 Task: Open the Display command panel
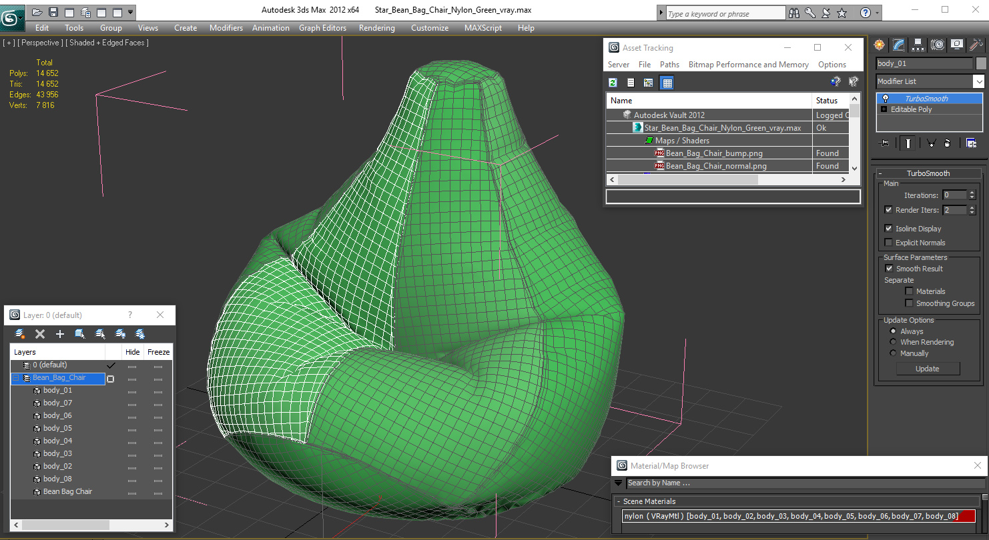click(x=957, y=45)
